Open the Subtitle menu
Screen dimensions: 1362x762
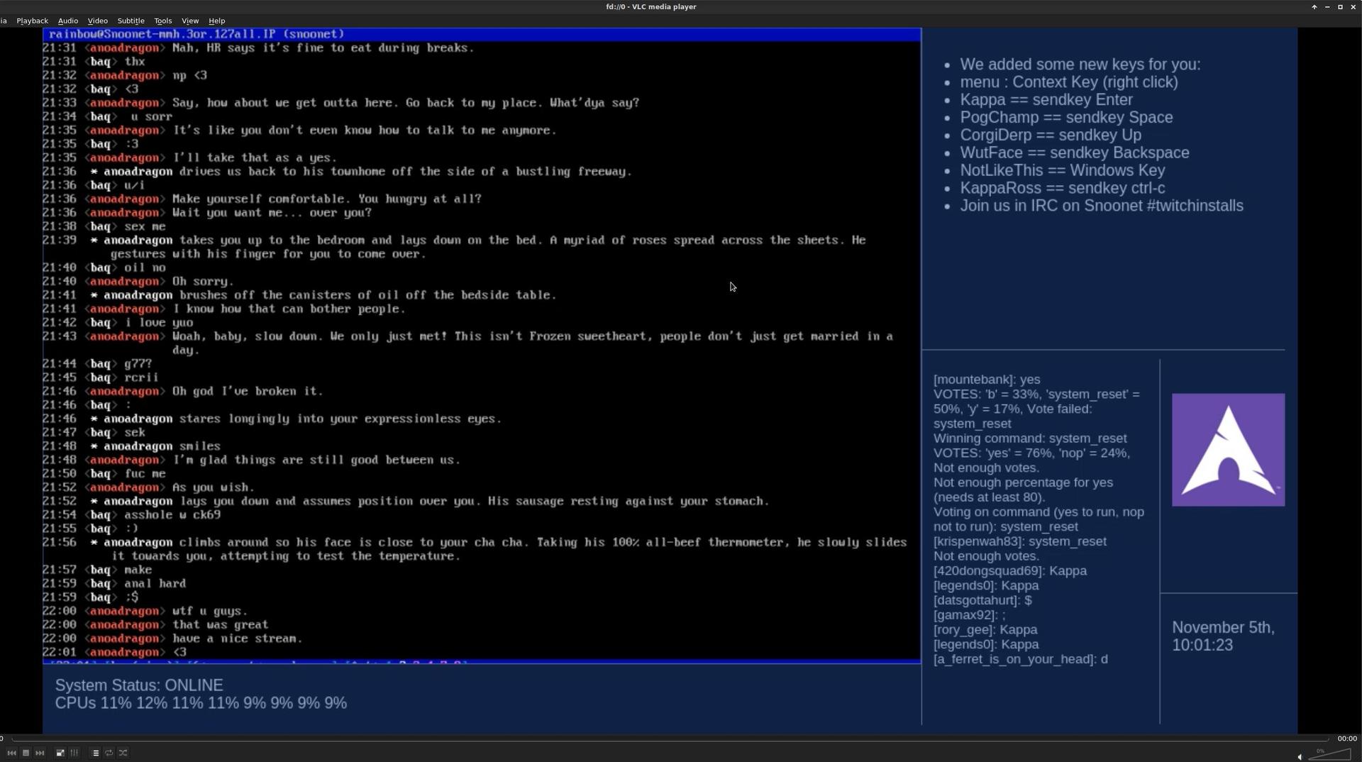[x=130, y=21]
